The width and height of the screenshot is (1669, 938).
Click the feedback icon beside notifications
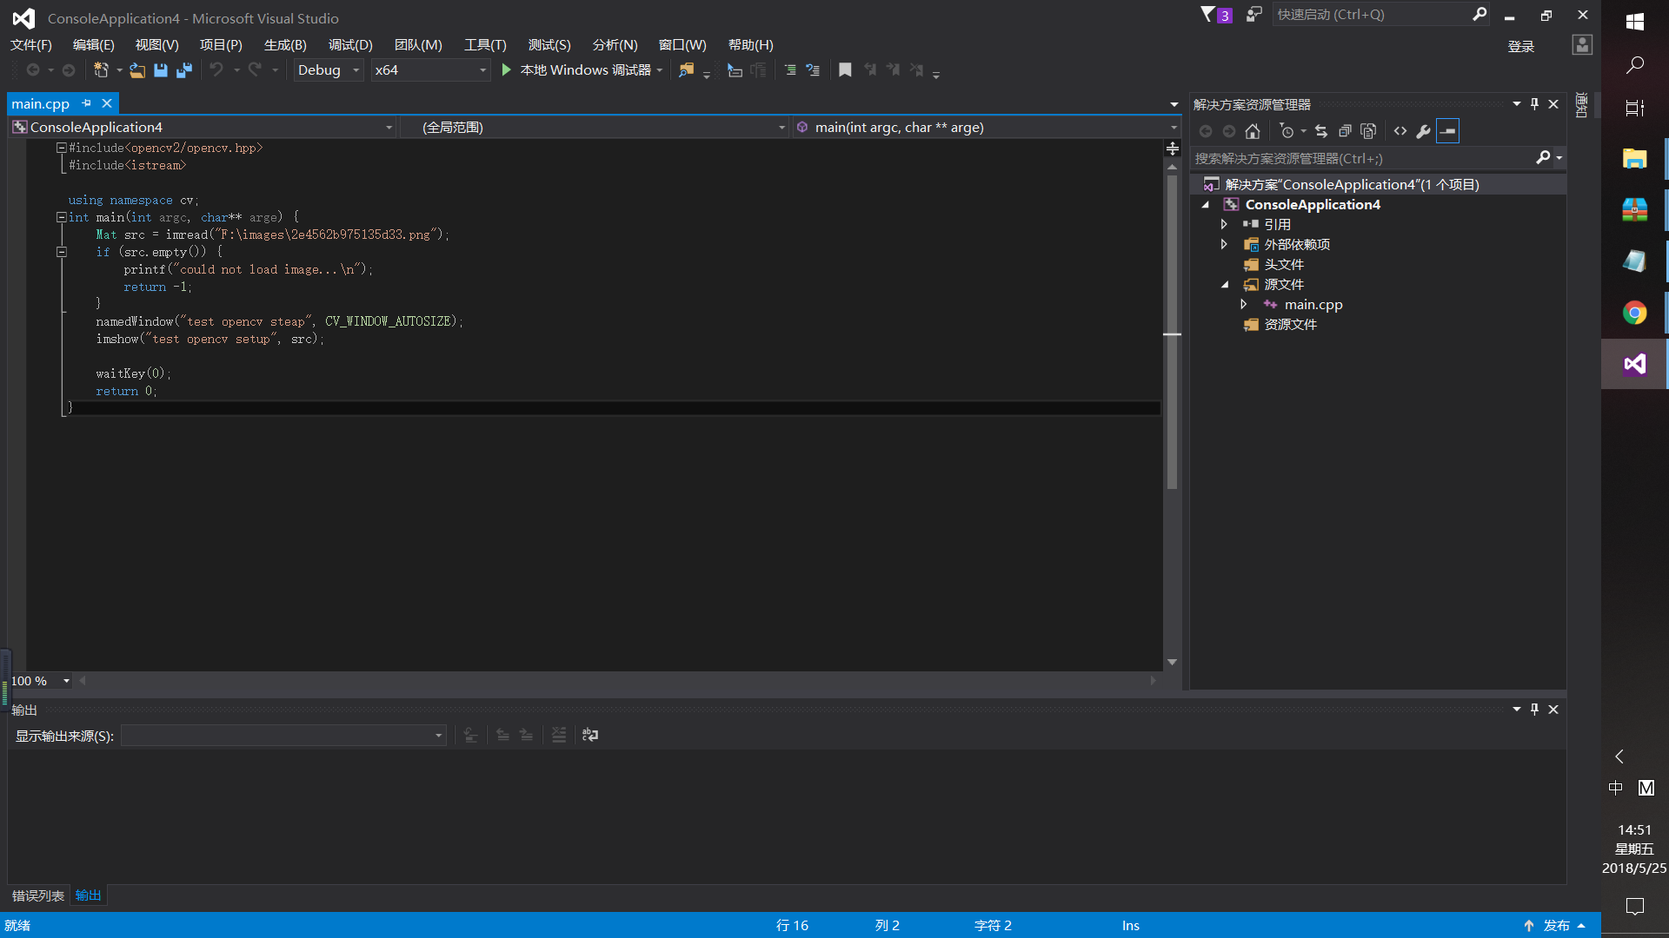[x=1253, y=15]
